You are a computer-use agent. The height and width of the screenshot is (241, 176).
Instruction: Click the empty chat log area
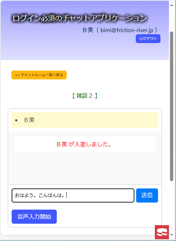click(85, 168)
